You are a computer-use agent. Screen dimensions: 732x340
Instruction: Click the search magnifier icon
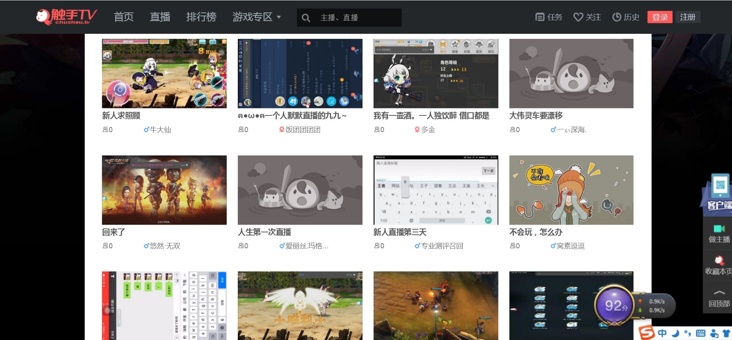pos(306,18)
